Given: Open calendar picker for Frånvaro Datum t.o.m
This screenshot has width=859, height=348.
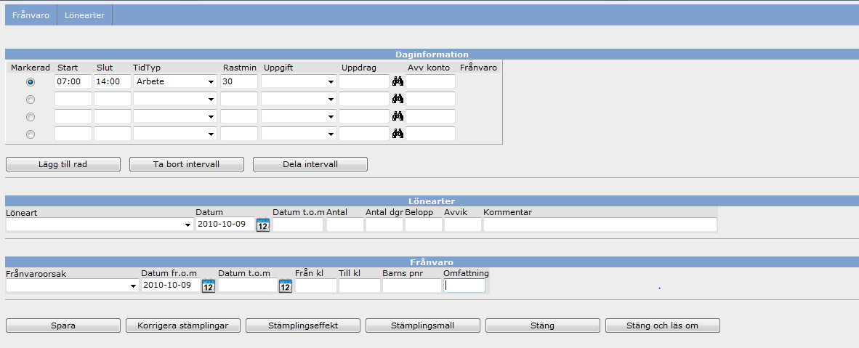Looking at the screenshot, I should coord(286,286).
